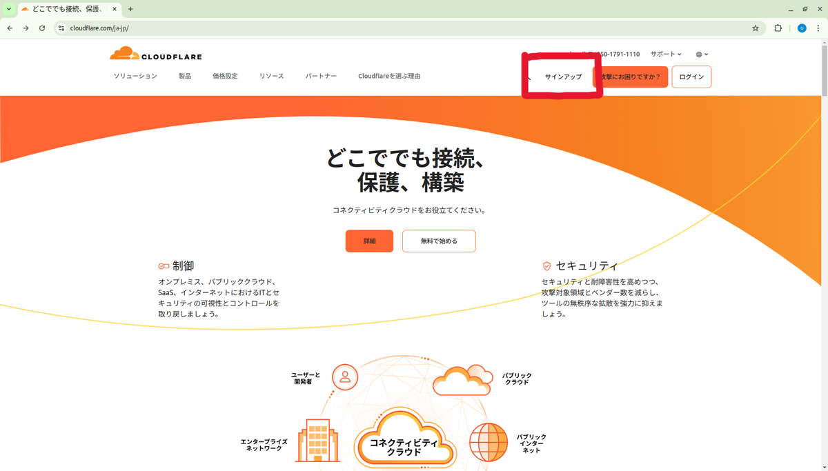Click the セキュリティ heading text
828x471 pixels.
point(586,265)
